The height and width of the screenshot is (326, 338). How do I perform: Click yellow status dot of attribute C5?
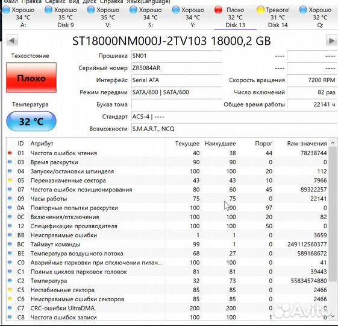[x=10, y=290]
